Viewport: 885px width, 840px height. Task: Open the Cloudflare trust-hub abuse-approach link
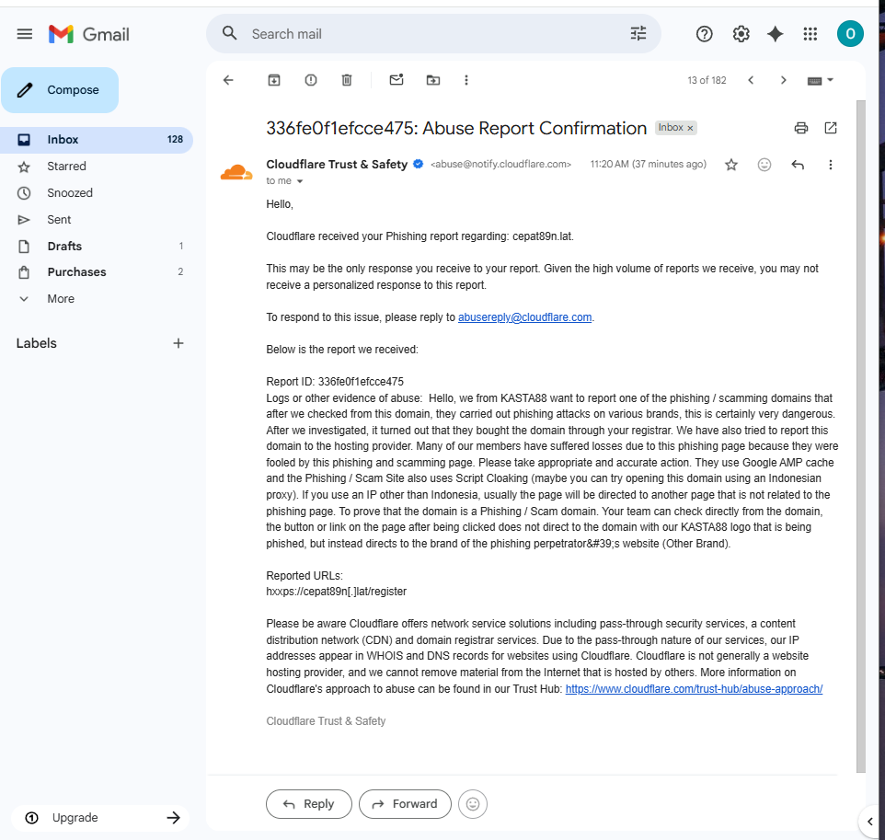click(x=694, y=689)
